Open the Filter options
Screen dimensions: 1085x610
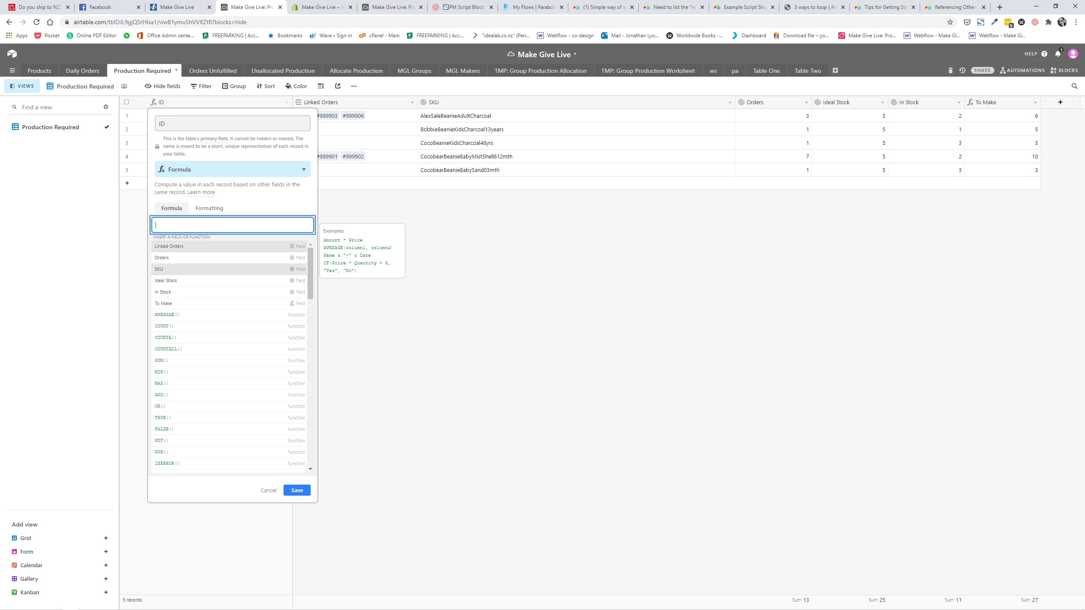pyautogui.click(x=201, y=86)
